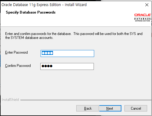Click the Confirm Password label
Viewport: 152px width, 116px height.
[x=18, y=66]
